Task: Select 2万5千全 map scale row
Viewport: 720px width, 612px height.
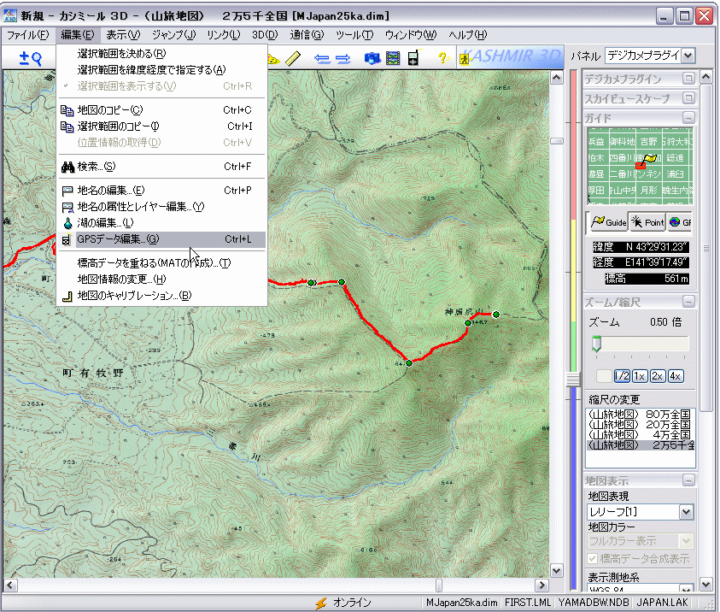Action: click(640, 445)
